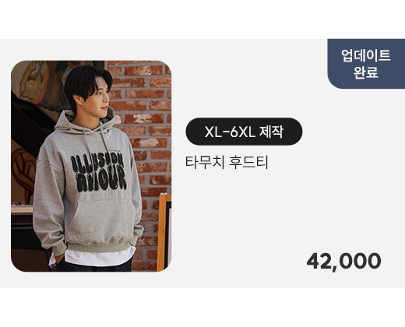Select the XL-6XL 제작 size pill

(244, 132)
